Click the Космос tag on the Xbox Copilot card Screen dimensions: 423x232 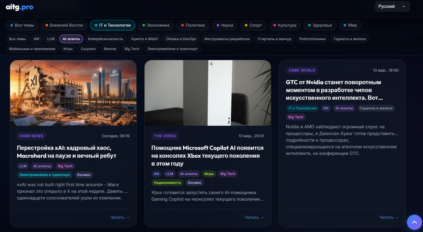(x=195, y=183)
